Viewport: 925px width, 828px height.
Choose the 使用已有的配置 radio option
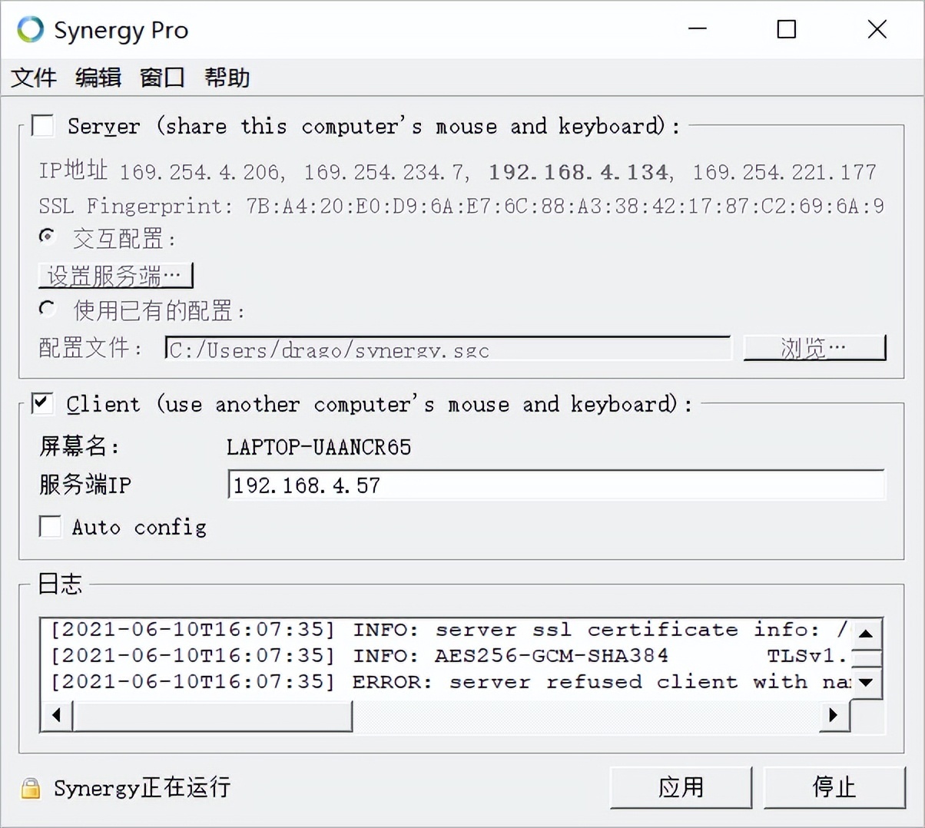48,309
